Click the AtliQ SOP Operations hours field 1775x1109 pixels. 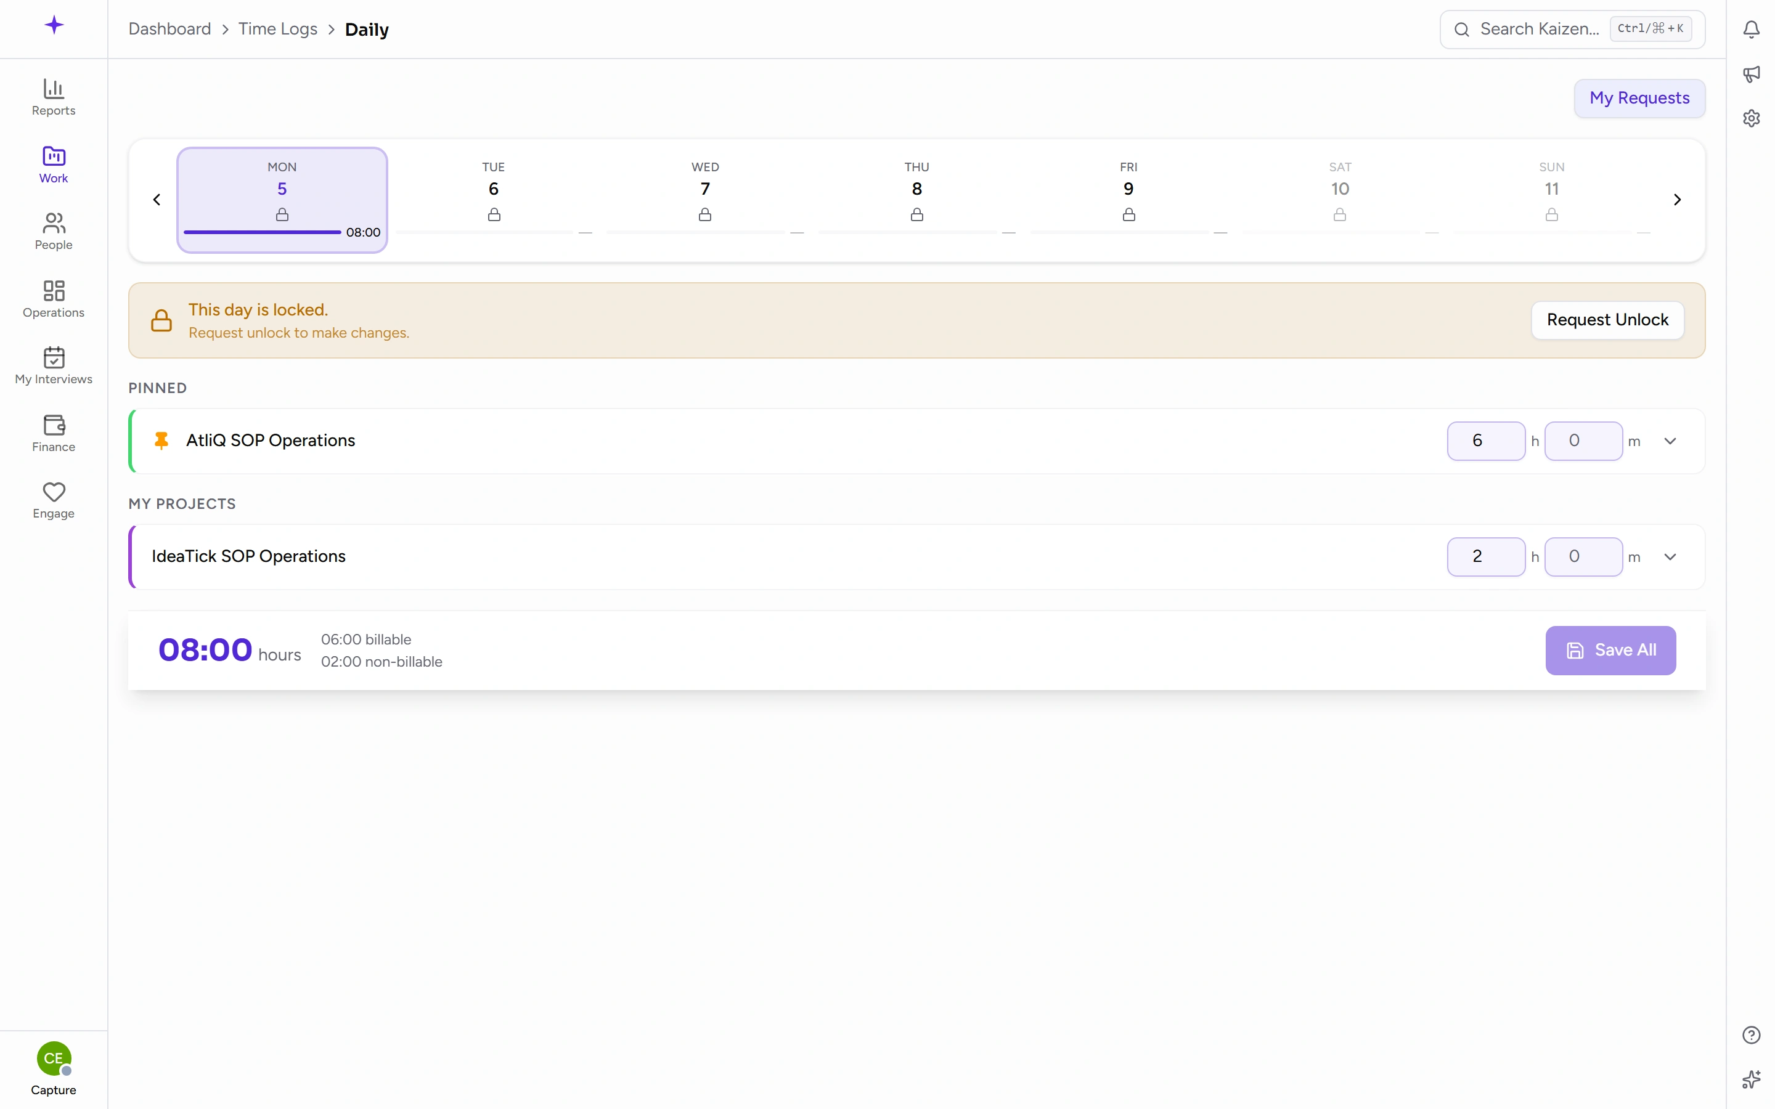(1485, 441)
